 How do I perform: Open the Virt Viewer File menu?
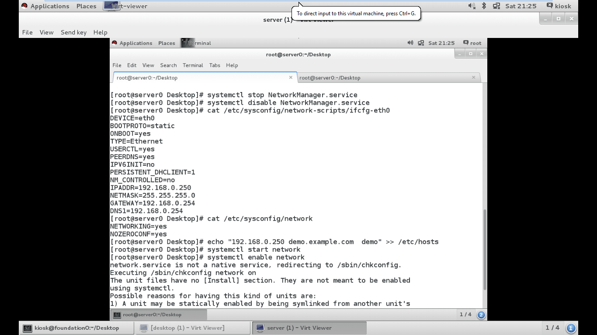coord(28,32)
